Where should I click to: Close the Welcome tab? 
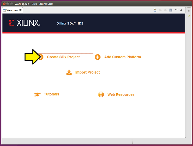20,10
